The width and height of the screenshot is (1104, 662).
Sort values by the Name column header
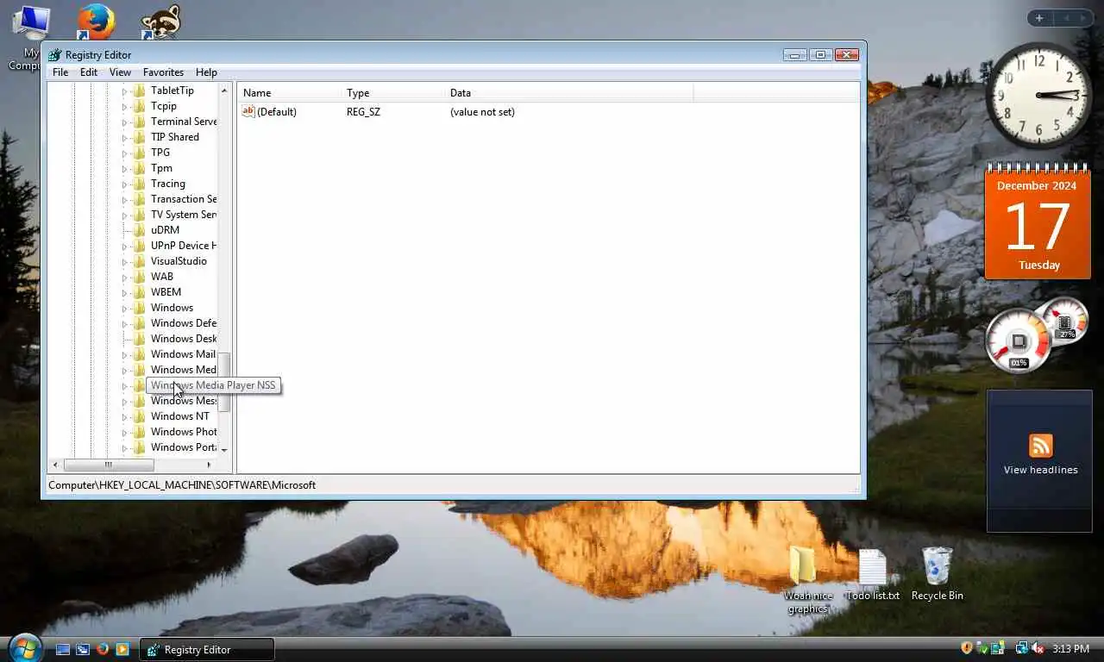pyautogui.click(x=290, y=93)
